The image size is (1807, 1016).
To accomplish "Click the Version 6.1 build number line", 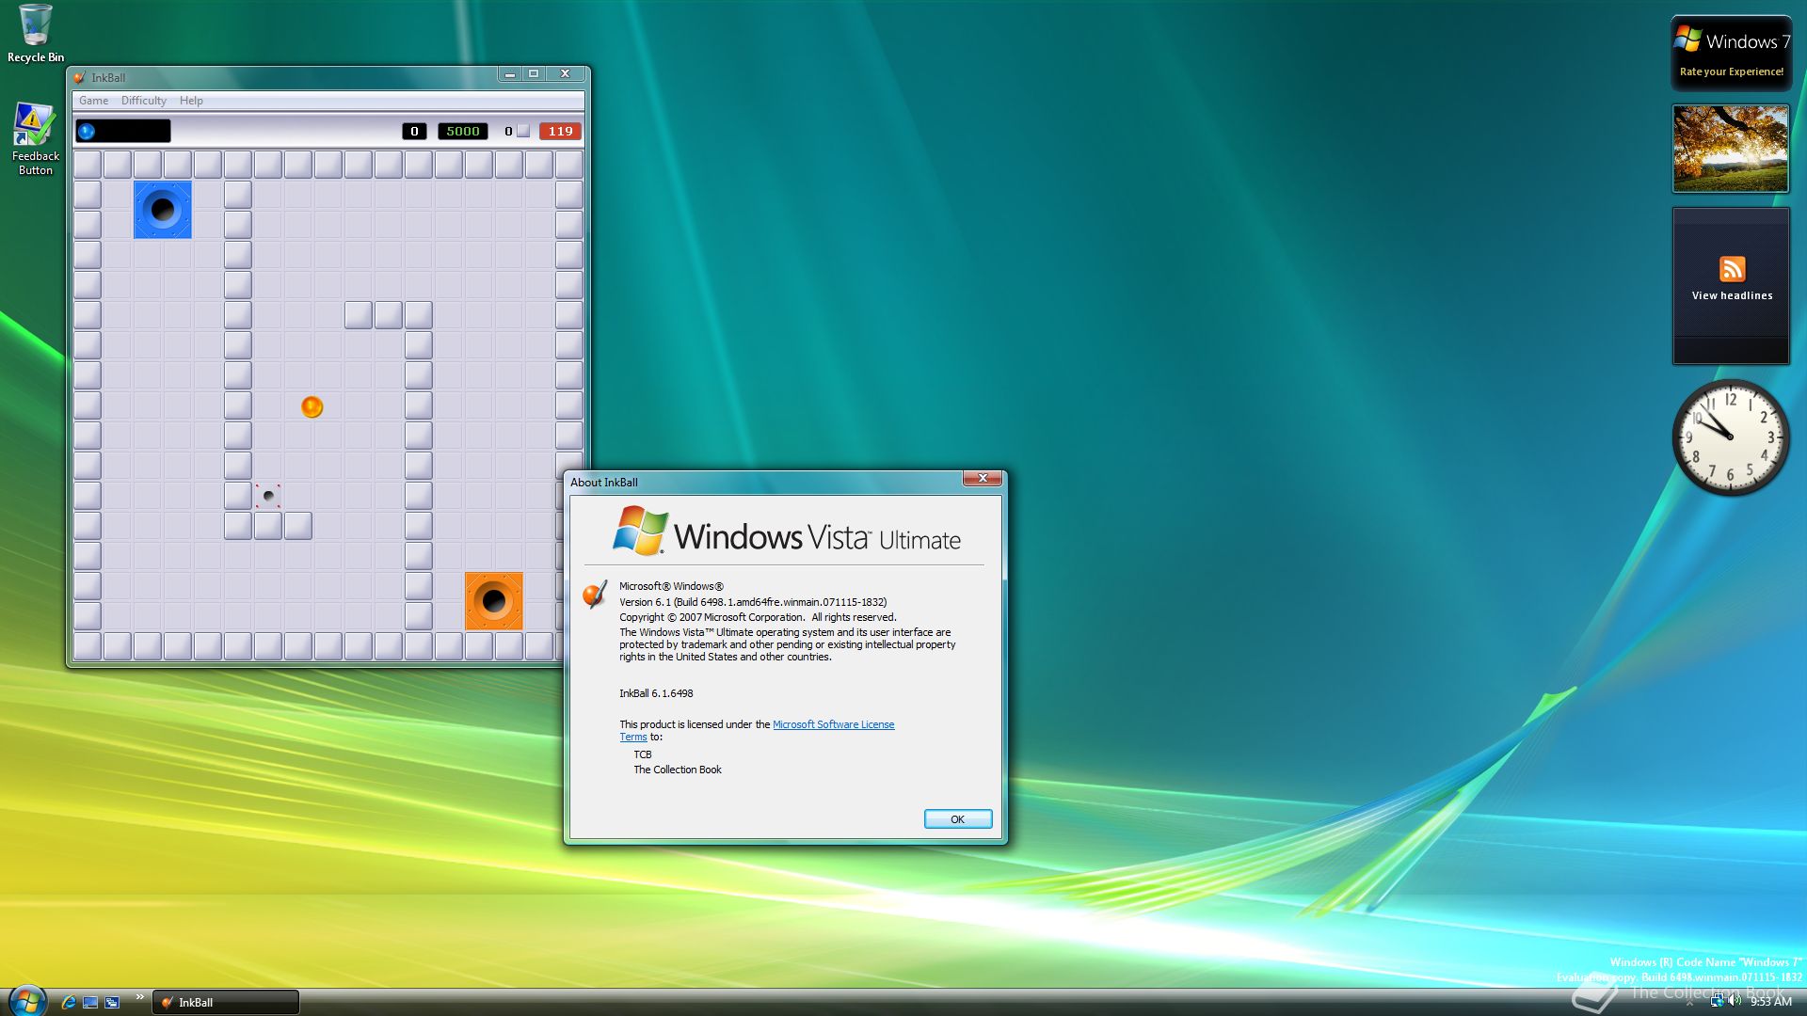I will (x=753, y=602).
